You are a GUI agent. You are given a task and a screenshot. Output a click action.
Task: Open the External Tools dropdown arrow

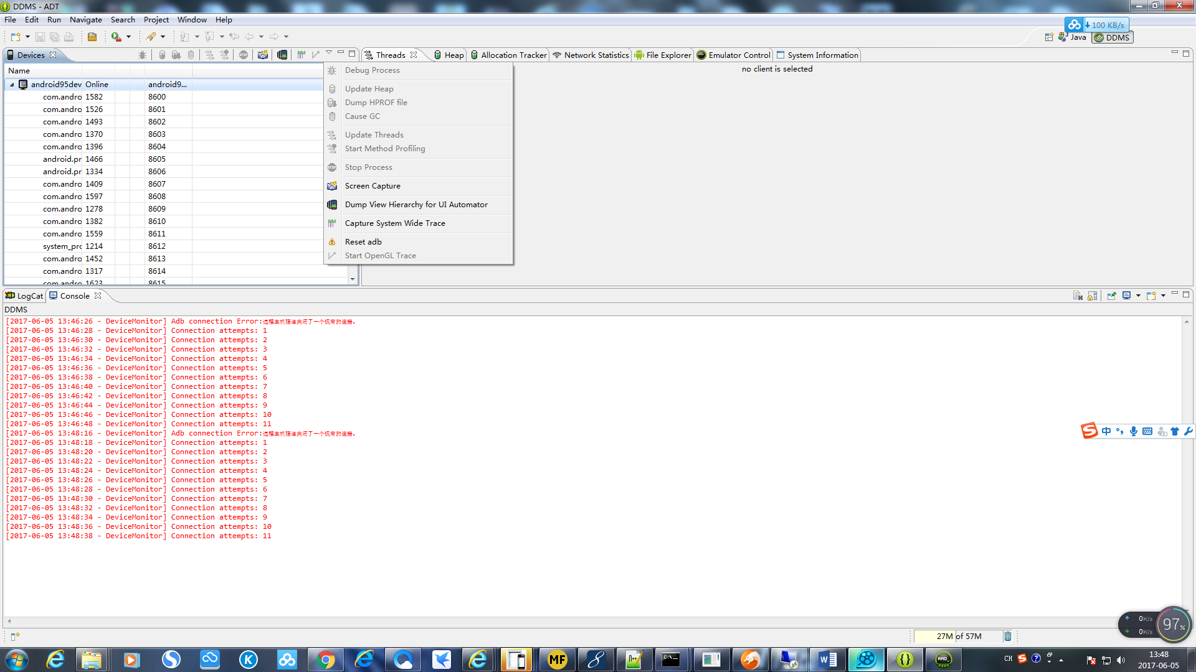coord(129,37)
